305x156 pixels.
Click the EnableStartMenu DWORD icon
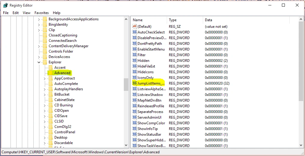134,49
